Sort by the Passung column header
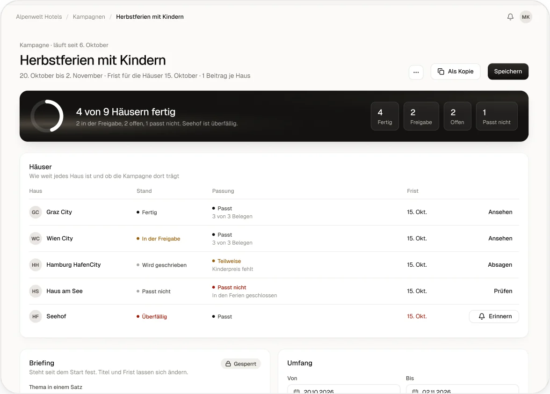Image resolution: width=550 pixels, height=394 pixels. tap(223, 191)
